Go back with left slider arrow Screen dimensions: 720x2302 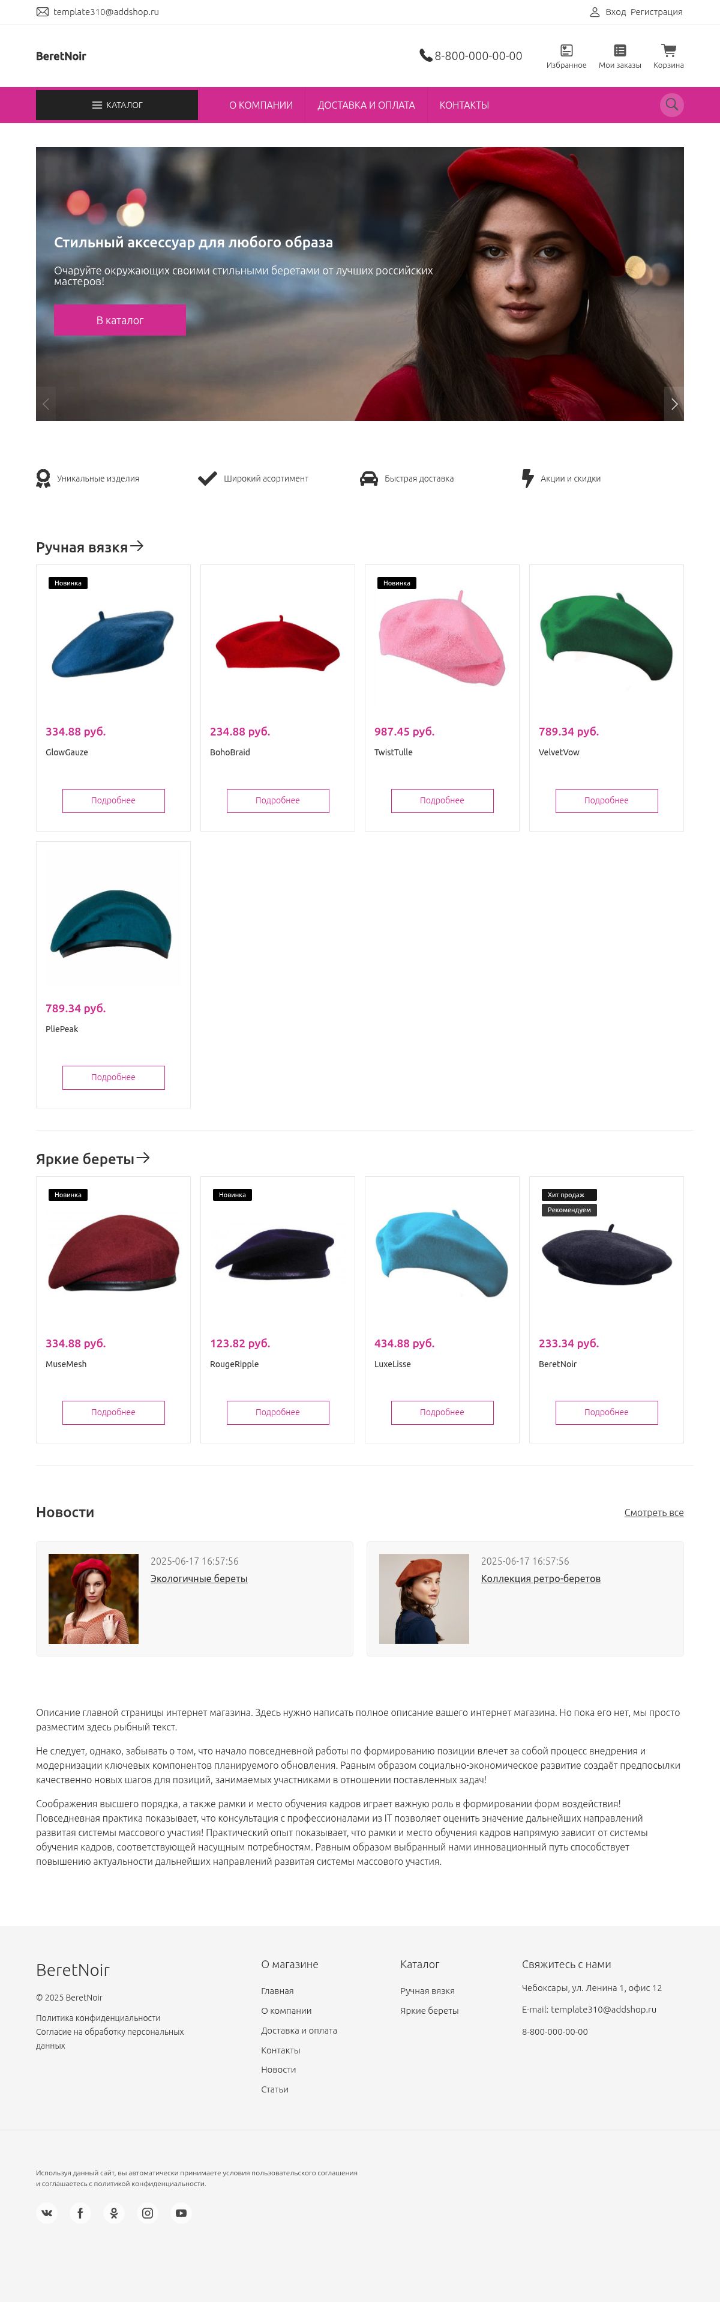pos(46,404)
